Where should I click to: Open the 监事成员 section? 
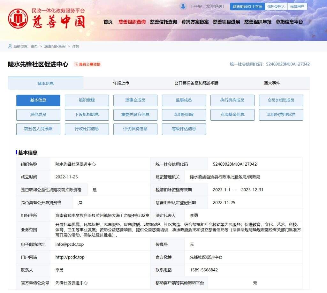point(184,100)
